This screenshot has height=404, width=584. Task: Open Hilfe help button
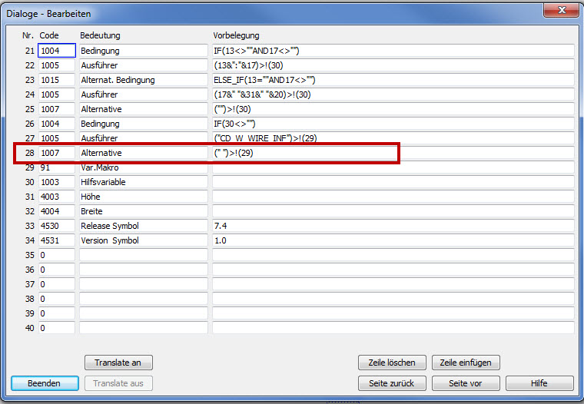539,383
